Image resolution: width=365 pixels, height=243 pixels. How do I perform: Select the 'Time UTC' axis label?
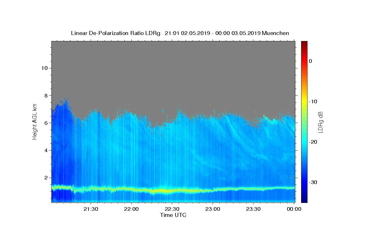pyautogui.click(x=173, y=215)
